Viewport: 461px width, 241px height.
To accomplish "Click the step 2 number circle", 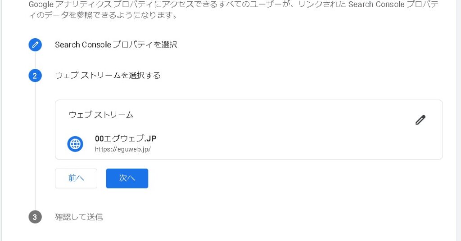I will (35, 76).
